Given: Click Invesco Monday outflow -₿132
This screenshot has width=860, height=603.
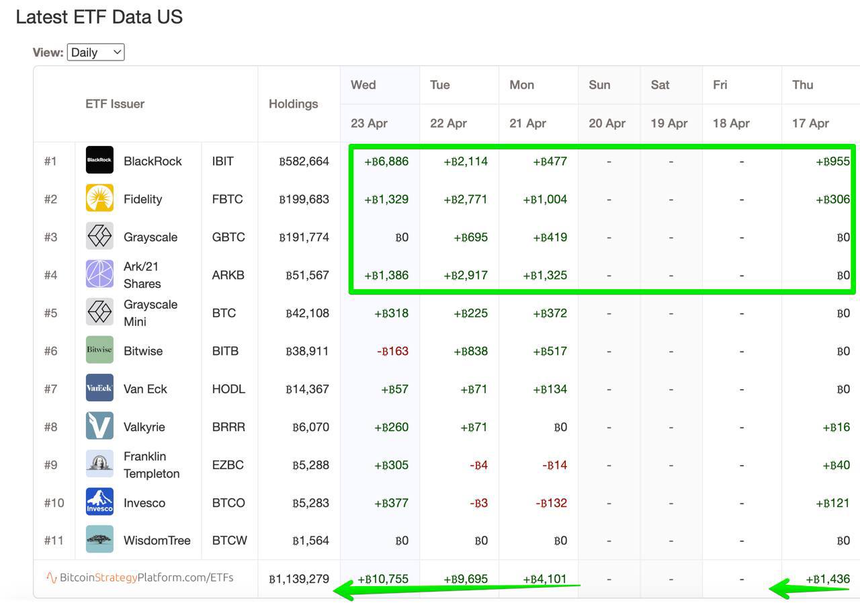Looking at the screenshot, I should (x=552, y=503).
